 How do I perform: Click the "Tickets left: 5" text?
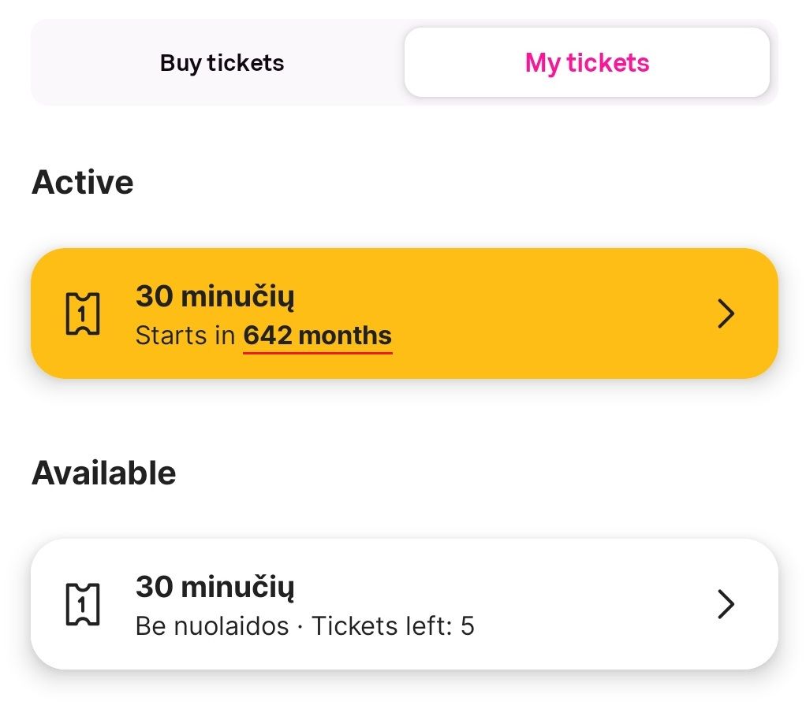393,626
